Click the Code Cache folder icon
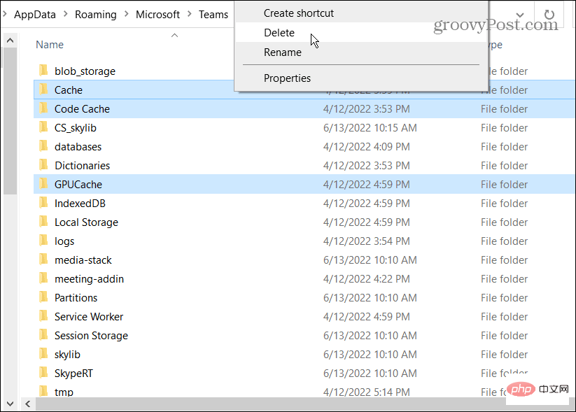Image resolution: width=576 pixels, height=412 pixels. click(x=43, y=108)
